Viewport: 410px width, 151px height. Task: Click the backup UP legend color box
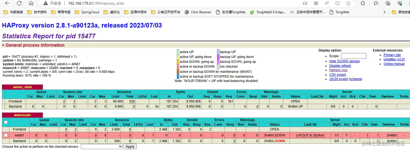pyautogui.click(x=218, y=52)
